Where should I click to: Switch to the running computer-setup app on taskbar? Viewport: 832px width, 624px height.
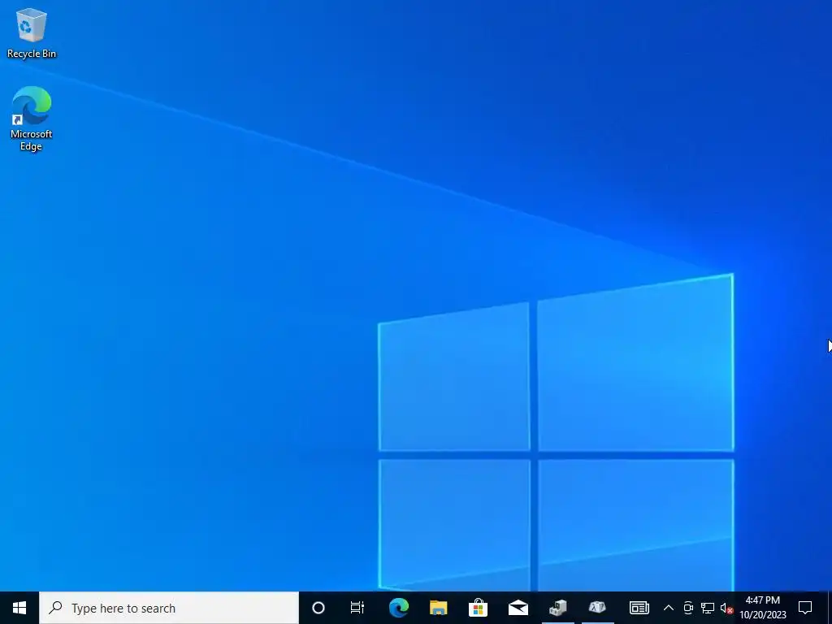pyautogui.click(x=557, y=608)
